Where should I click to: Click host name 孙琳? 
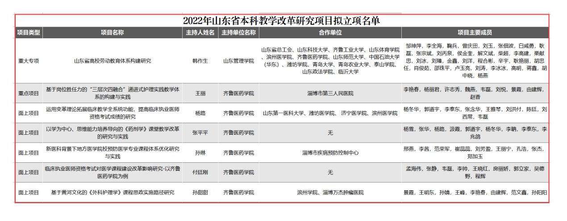point(200,153)
